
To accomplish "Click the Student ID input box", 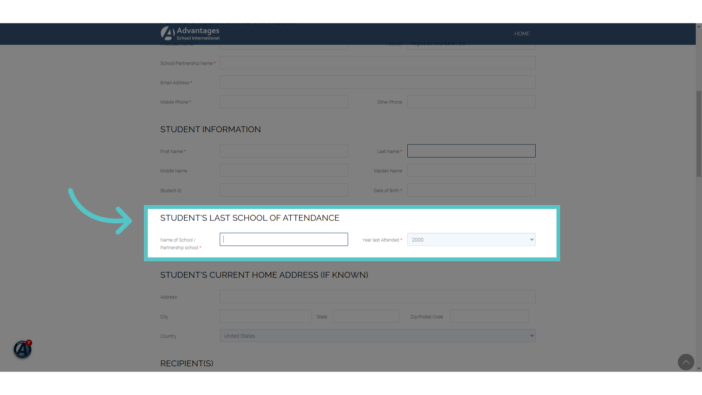I will 284,190.
